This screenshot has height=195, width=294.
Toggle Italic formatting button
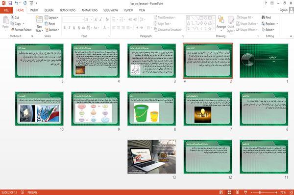(x=69, y=28)
